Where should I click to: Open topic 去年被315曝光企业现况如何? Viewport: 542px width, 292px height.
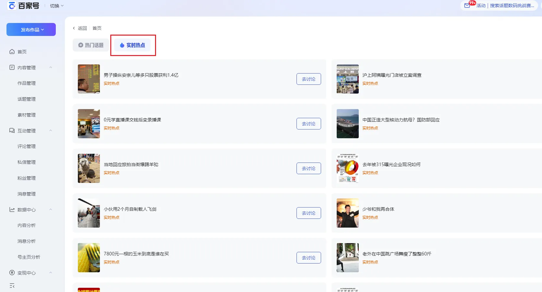pos(391,164)
